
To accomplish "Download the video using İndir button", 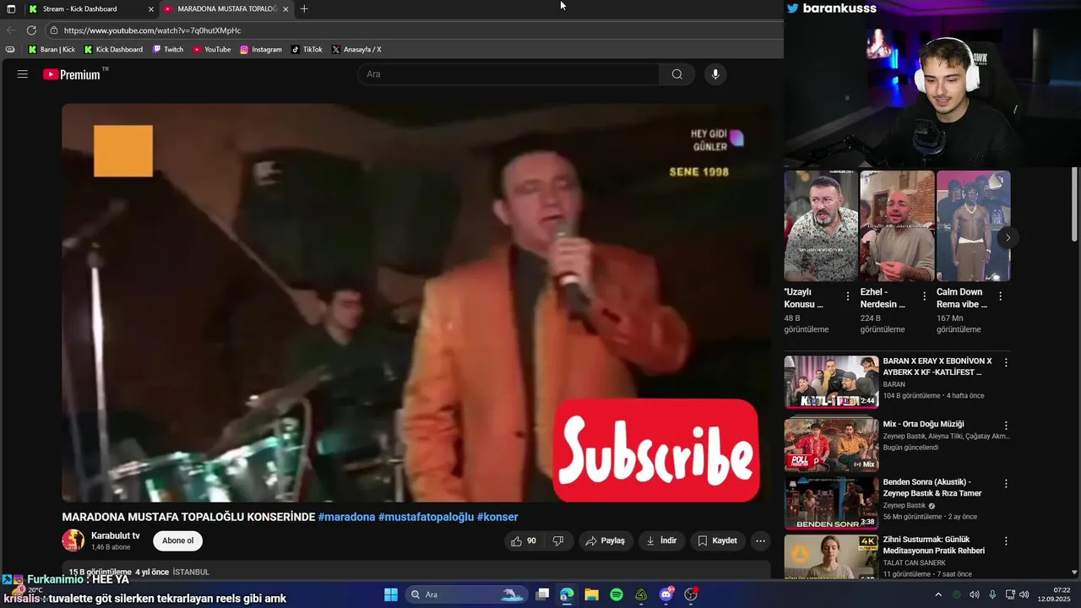I will pos(661,540).
